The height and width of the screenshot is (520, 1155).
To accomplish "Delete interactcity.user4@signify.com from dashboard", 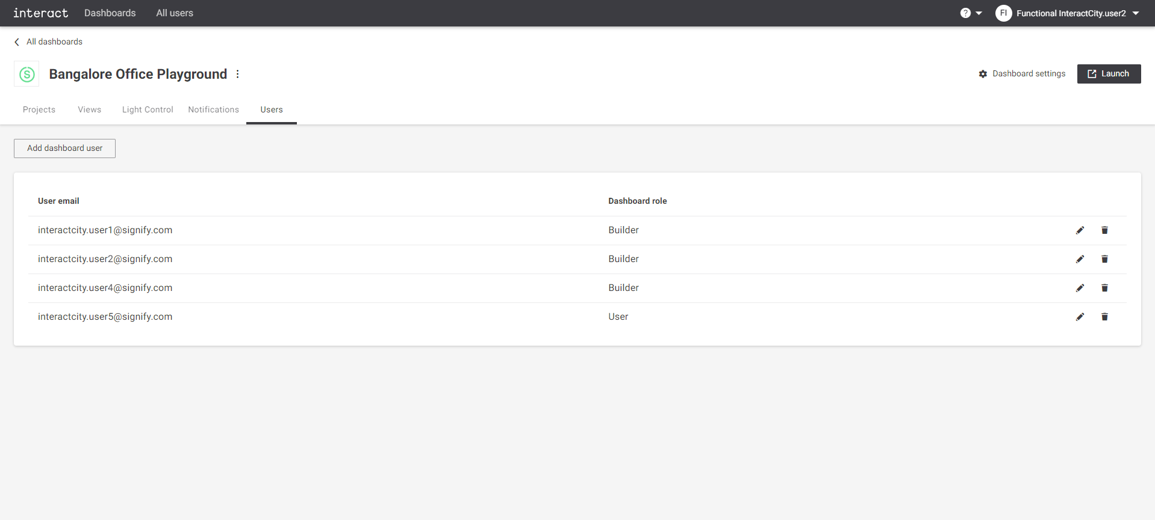I will click(1104, 288).
